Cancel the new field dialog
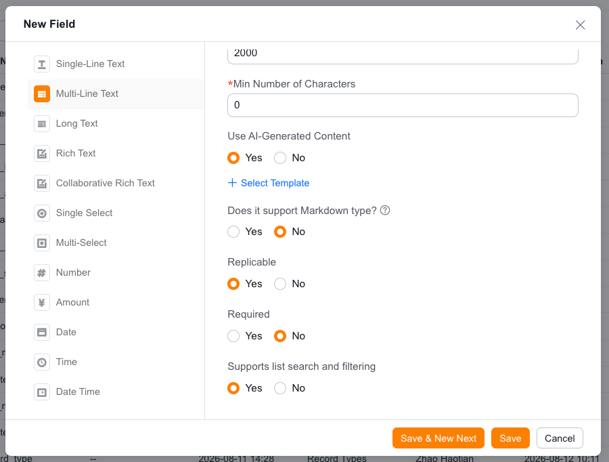 [560, 438]
